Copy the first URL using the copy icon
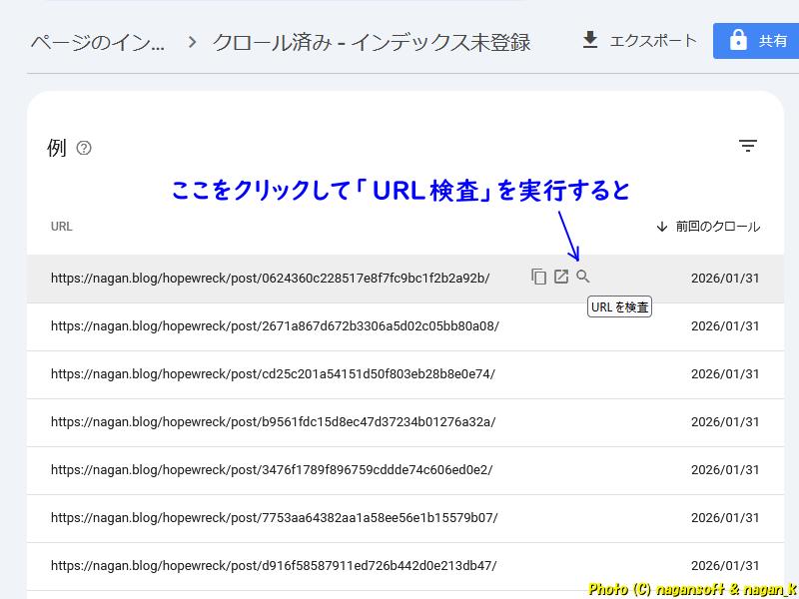 point(539,277)
